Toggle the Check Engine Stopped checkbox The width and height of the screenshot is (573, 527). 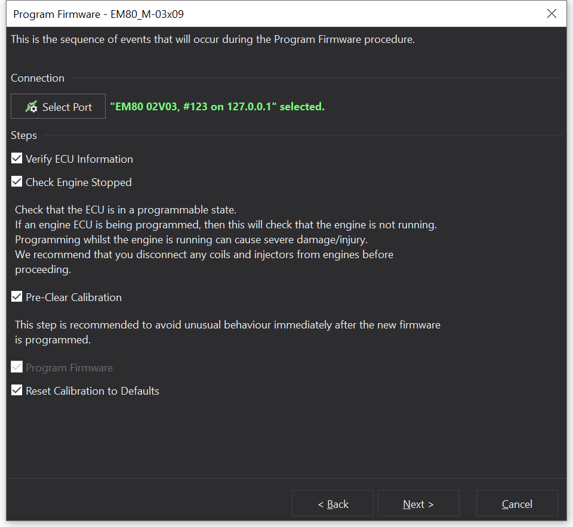17,182
